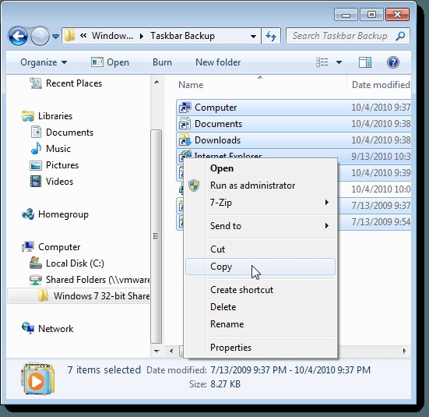Select Homegroup in navigation pane
The image size is (429, 417).
point(63,214)
